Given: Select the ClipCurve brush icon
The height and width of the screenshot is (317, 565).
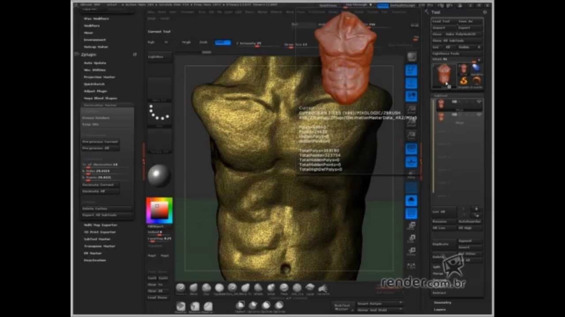Looking at the screenshot, I should click(253, 306).
